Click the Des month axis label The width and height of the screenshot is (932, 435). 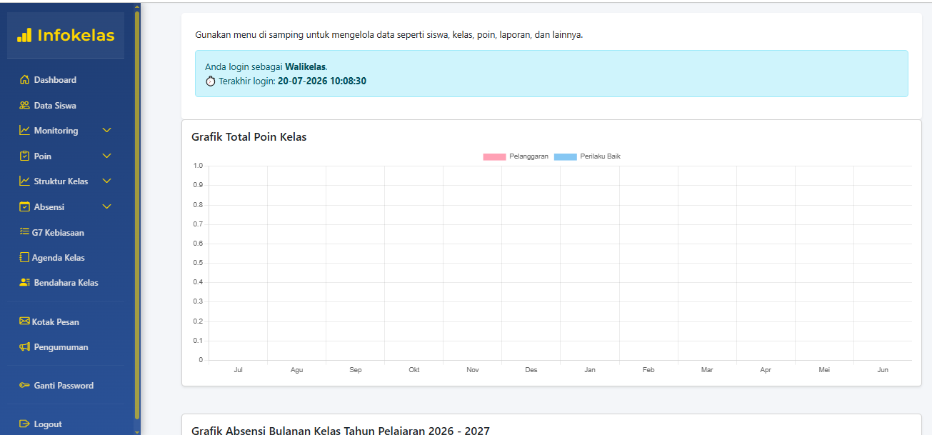pos(531,370)
